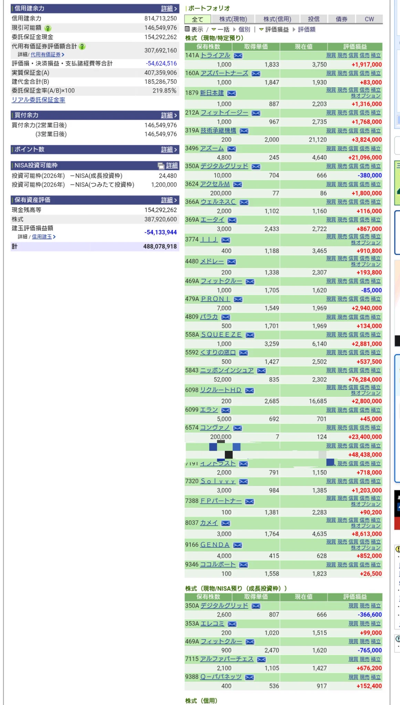Click the help icon next to 現引可能額

point(48,28)
